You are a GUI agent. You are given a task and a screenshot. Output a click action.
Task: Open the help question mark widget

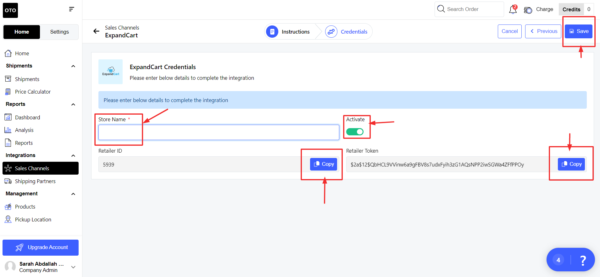click(583, 260)
